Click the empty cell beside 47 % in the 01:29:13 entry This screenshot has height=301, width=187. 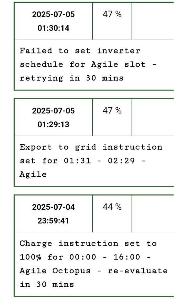tap(153, 117)
